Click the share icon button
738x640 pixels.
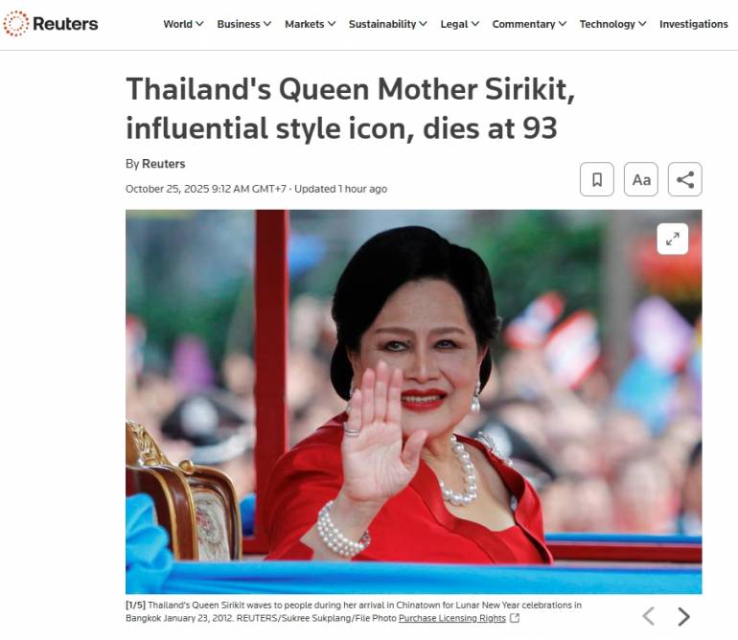[x=685, y=179]
